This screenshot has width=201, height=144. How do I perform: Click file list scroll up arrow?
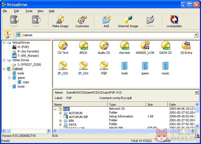coord(197,104)
